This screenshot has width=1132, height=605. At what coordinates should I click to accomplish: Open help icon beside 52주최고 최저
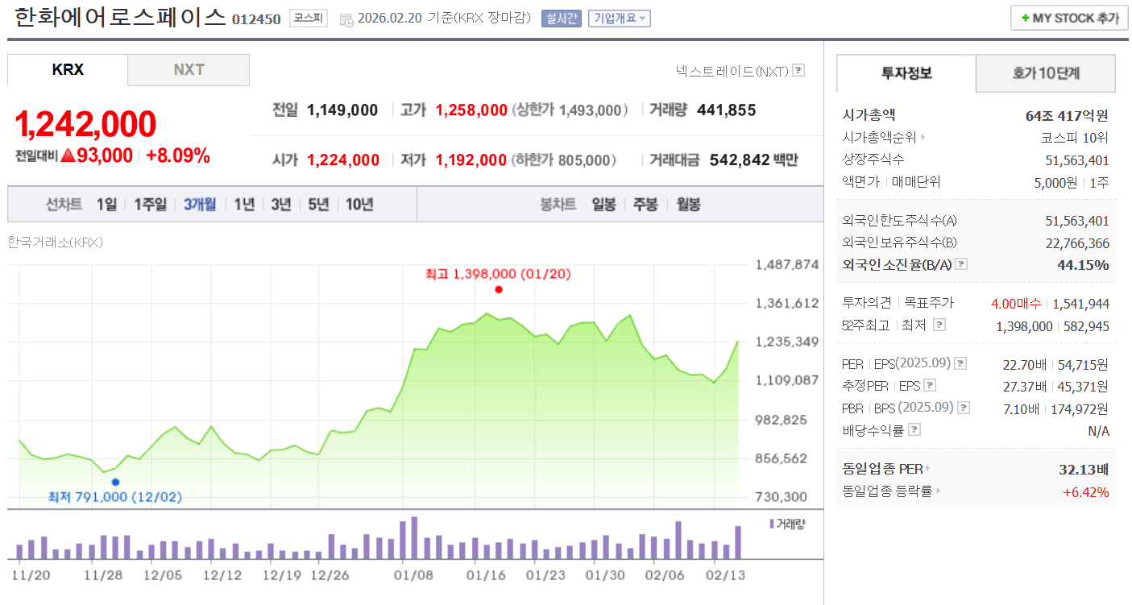pyautogui.click(x=939, y=325)
